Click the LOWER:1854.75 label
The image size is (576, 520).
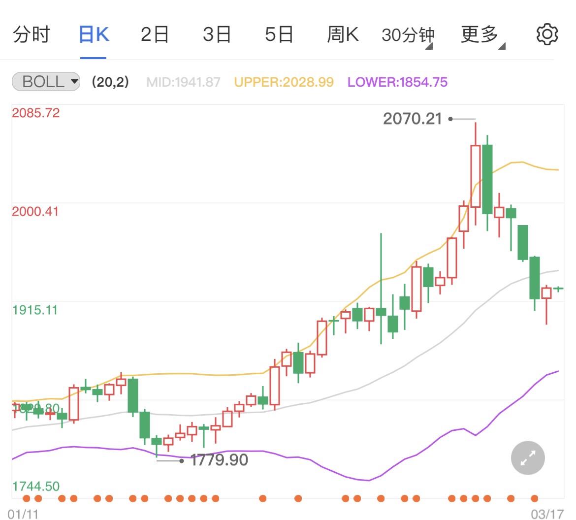click(x=397, y=82)
